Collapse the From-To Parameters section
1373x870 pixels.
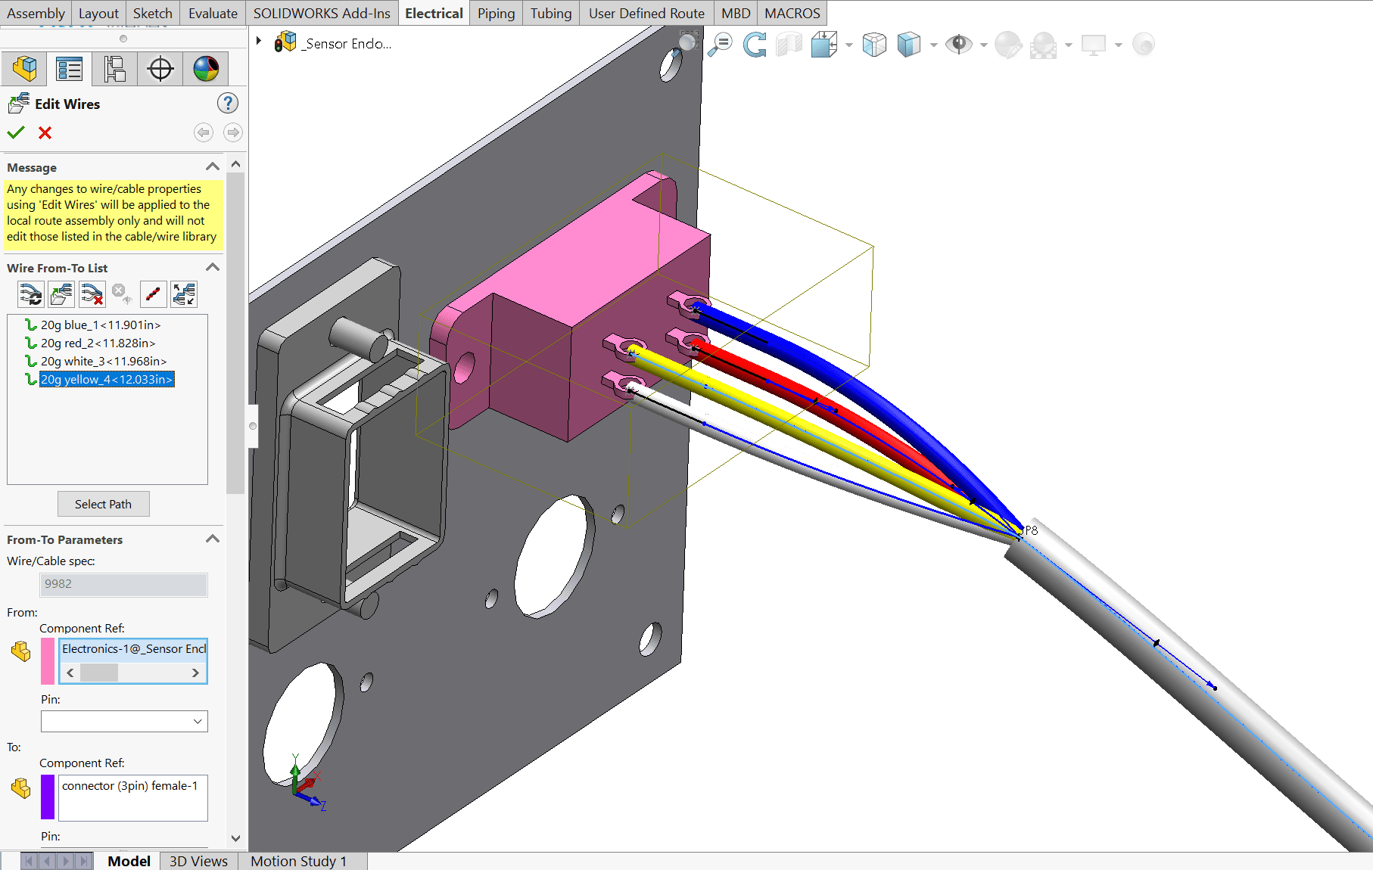[x=213, y=539]
